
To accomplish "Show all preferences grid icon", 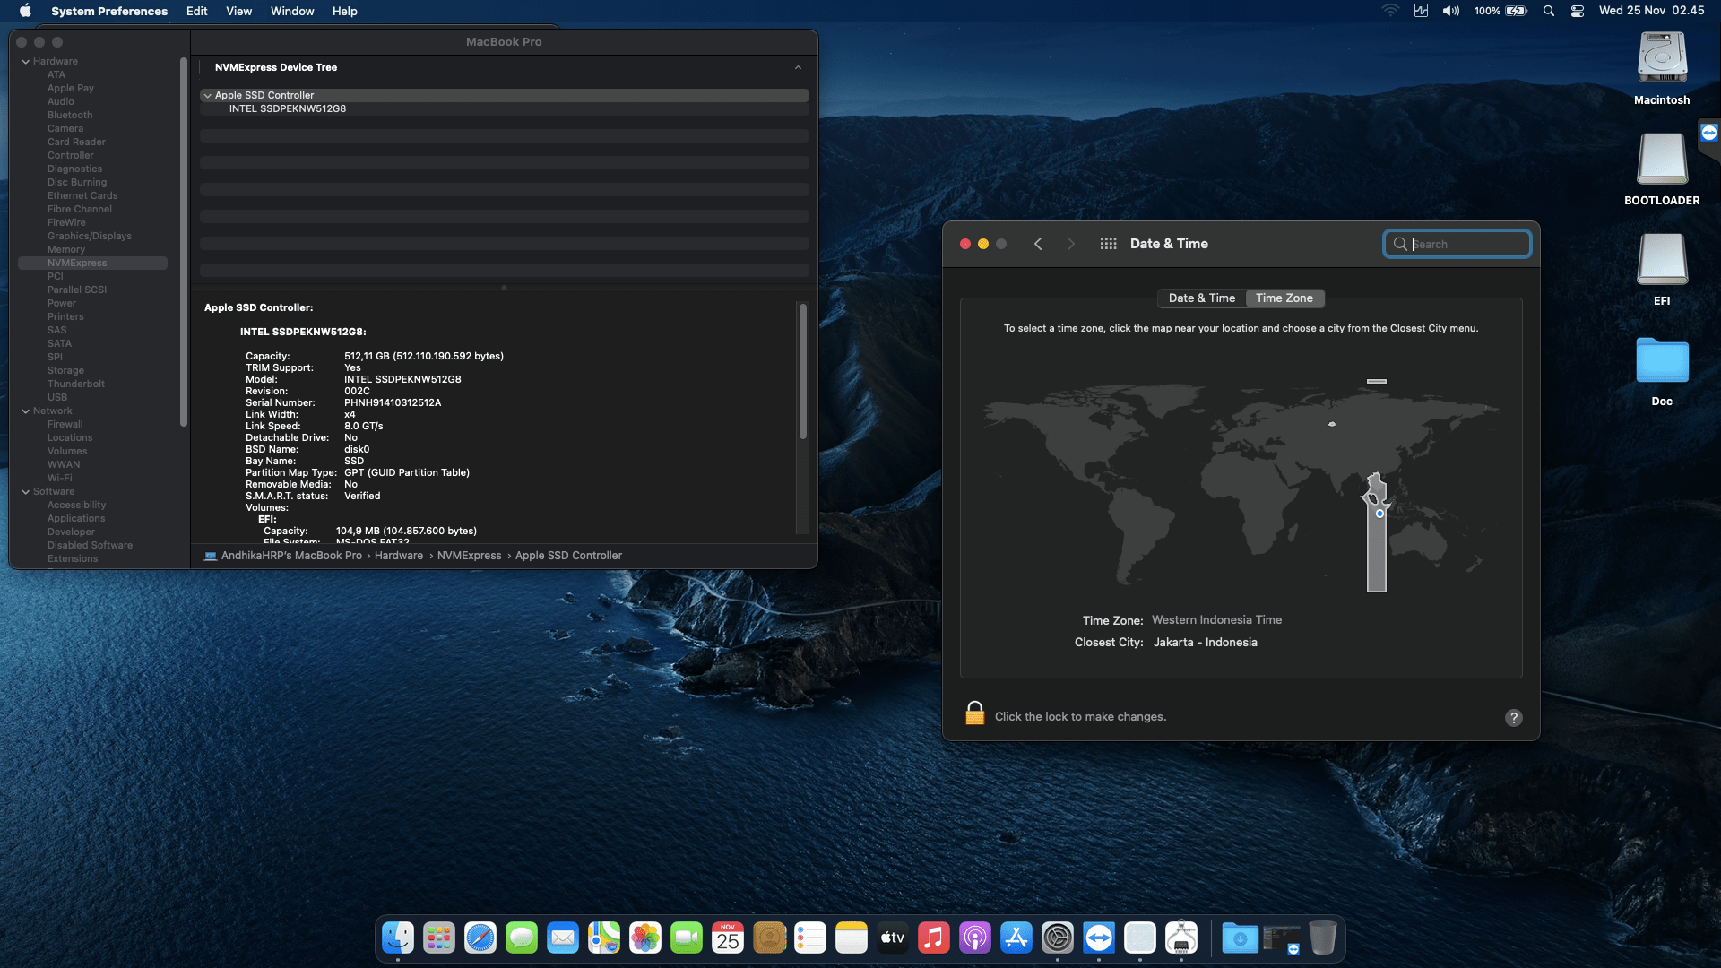I will click(1108, 244).
